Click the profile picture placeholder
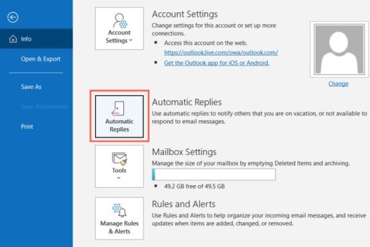The height and width of the screenshot is (247, 370). click(x=339, y=49)
